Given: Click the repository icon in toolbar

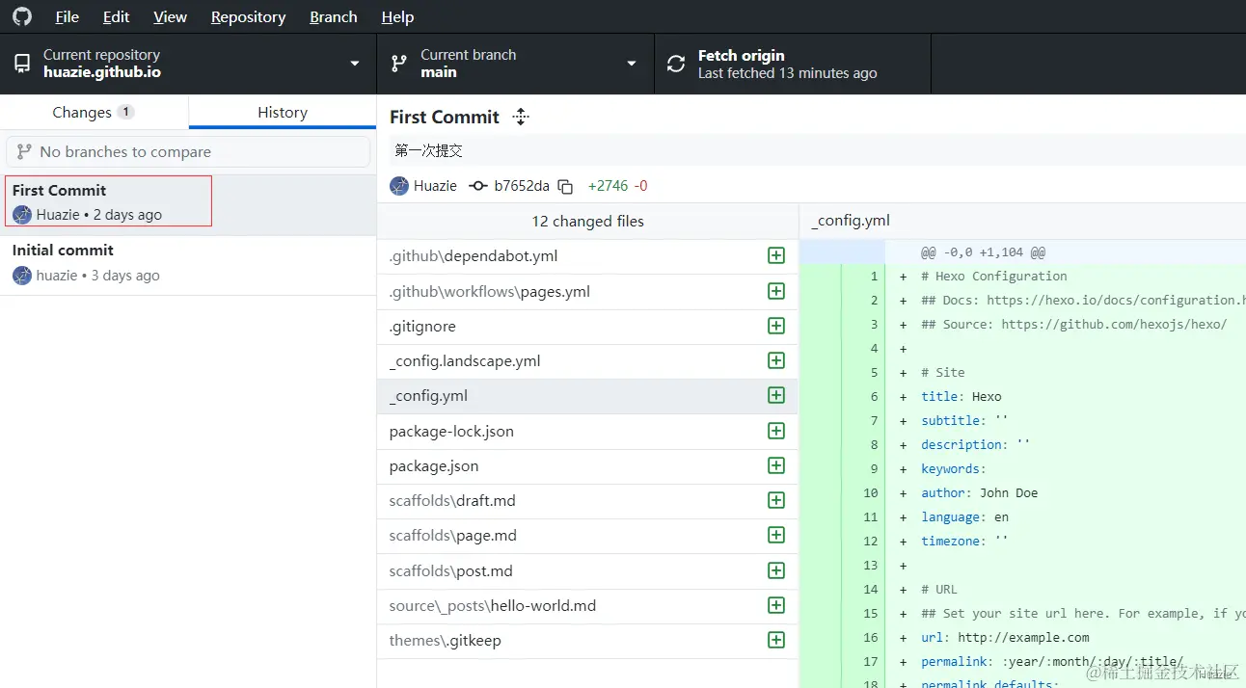Looking at the screenshot, I should 21,64.
